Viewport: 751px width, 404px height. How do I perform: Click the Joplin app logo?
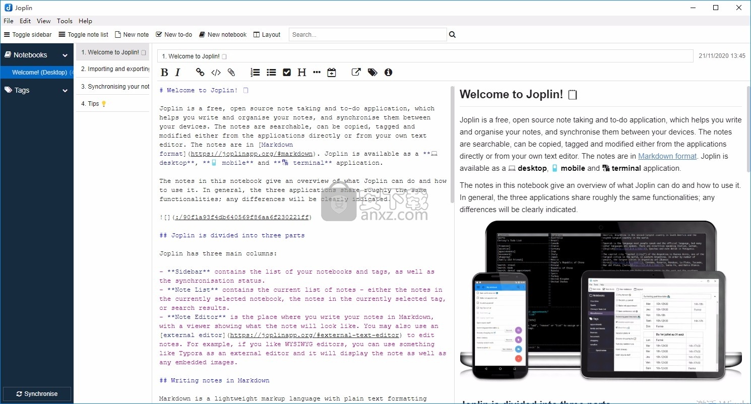pos(8,8)
